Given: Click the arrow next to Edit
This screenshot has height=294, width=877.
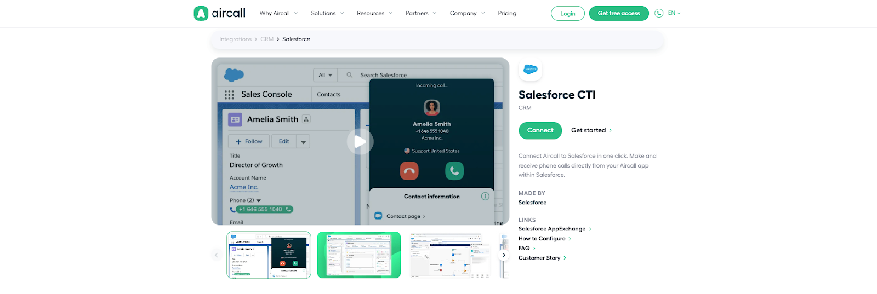Looking at the screenshot, I should coord(303,142).
